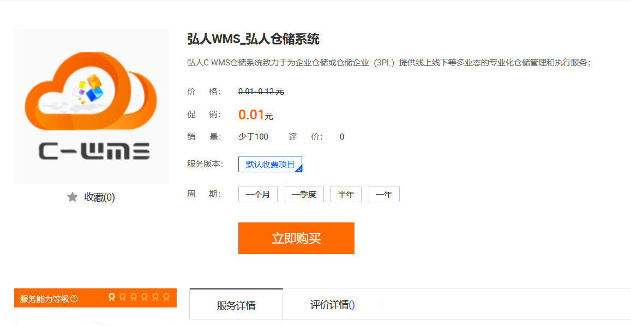The image size is (631, 326).
Task: Click the first gold medal rating icon
Action: coord(112,297)
